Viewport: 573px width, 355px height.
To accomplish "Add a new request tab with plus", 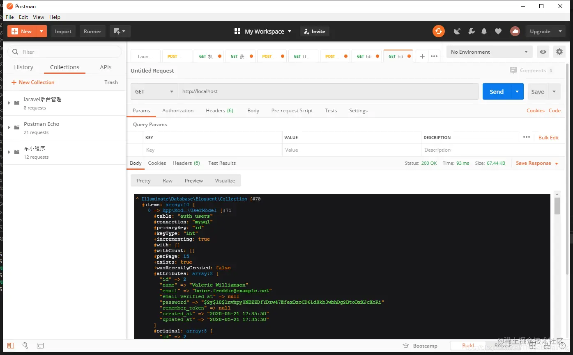I will point(422,56).
